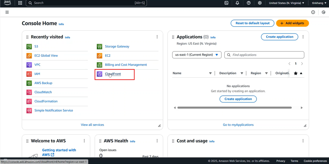The height and width of the screenshot is (164, 329).
Task: Expand the hamburger navigation menu
Action: click(x=7, y=12)
